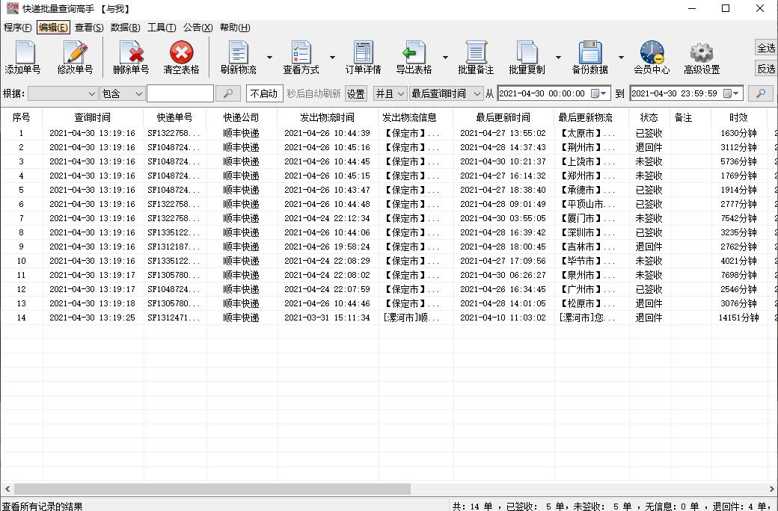Viewport: 778px width, 511px height.
Task: Click the 设置 button beside auto refresh
Action: point(355,93)
